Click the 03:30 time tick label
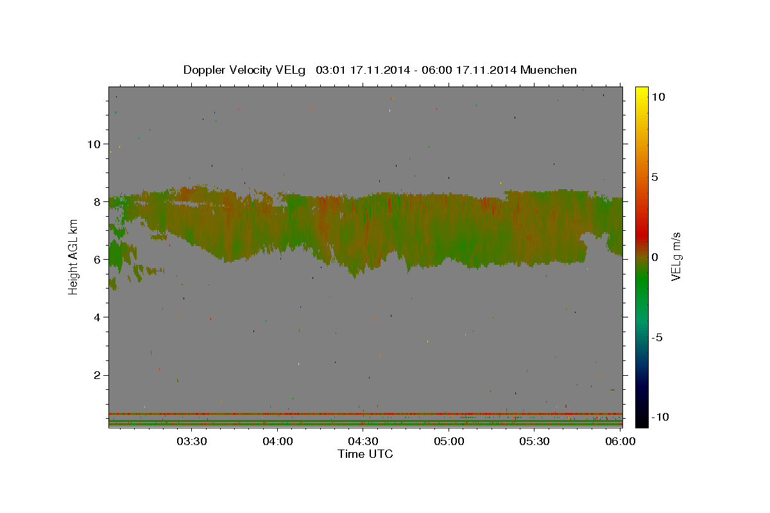Image resolution: width=770 pixels, height=513 pixels. [191, 441]
